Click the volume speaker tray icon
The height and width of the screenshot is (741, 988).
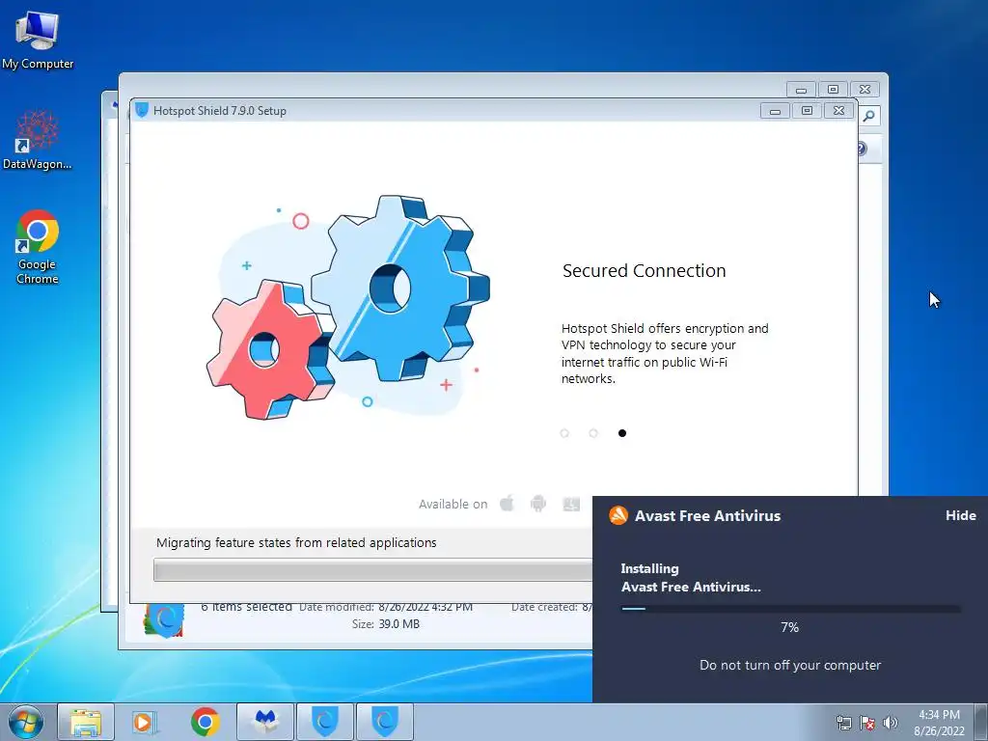[891, 723]
